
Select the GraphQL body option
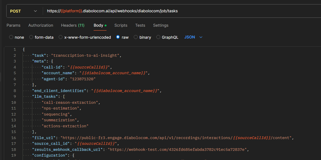pyautogui.click(x=158, y=37)
